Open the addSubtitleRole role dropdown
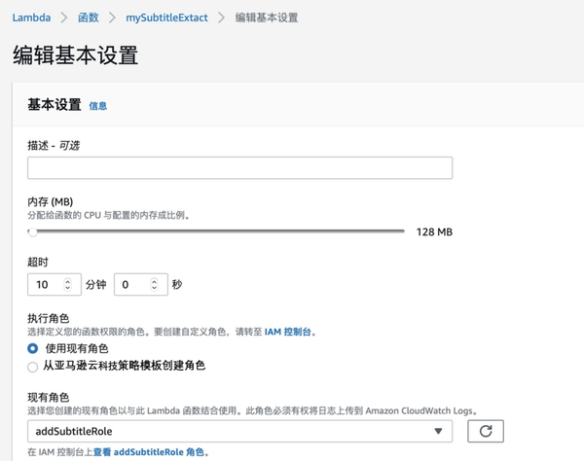 point(239,431)
